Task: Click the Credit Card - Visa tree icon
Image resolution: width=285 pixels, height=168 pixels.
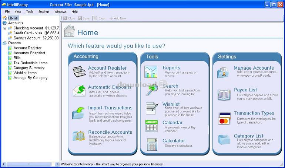Action: point(10,33)
